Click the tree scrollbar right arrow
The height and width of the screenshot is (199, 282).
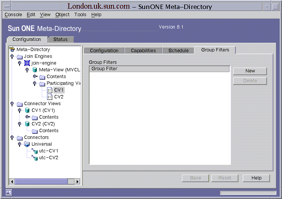click(x=77, y=182)
